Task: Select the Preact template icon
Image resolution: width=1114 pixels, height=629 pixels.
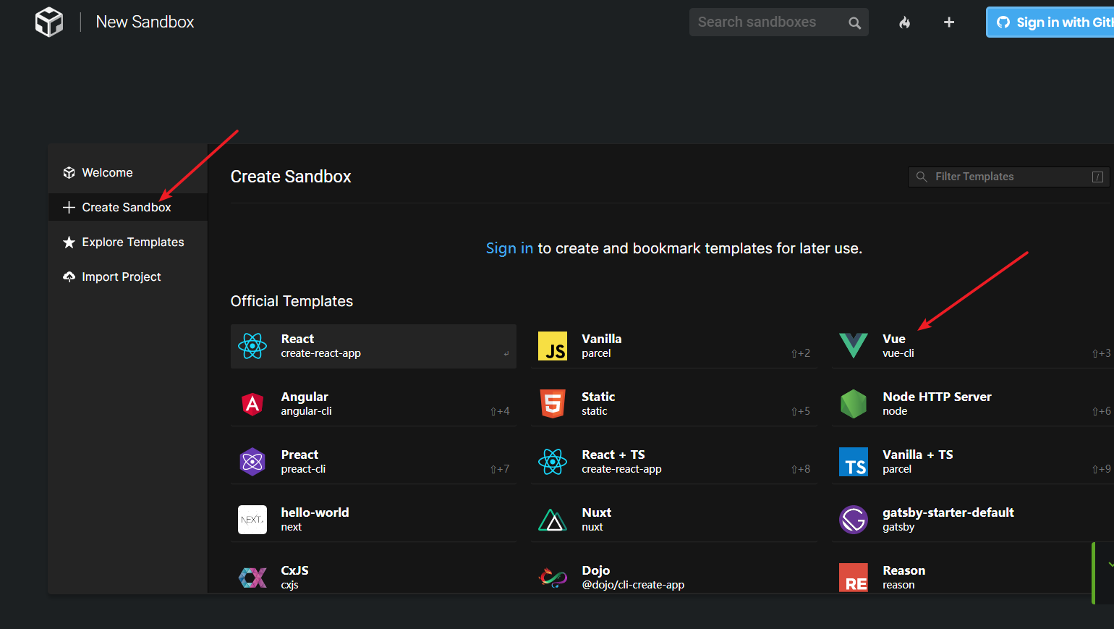Action: 252,462
